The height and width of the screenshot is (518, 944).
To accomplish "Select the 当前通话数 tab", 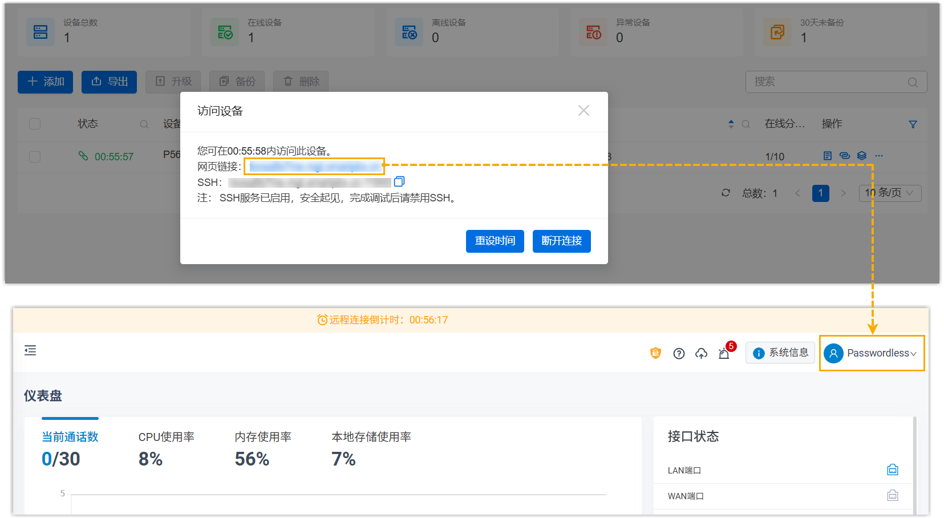I will (70, 437).
